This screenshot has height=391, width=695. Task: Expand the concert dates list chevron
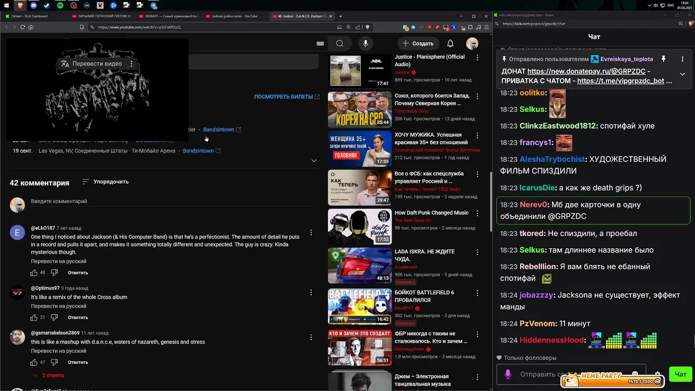(313, 161)
